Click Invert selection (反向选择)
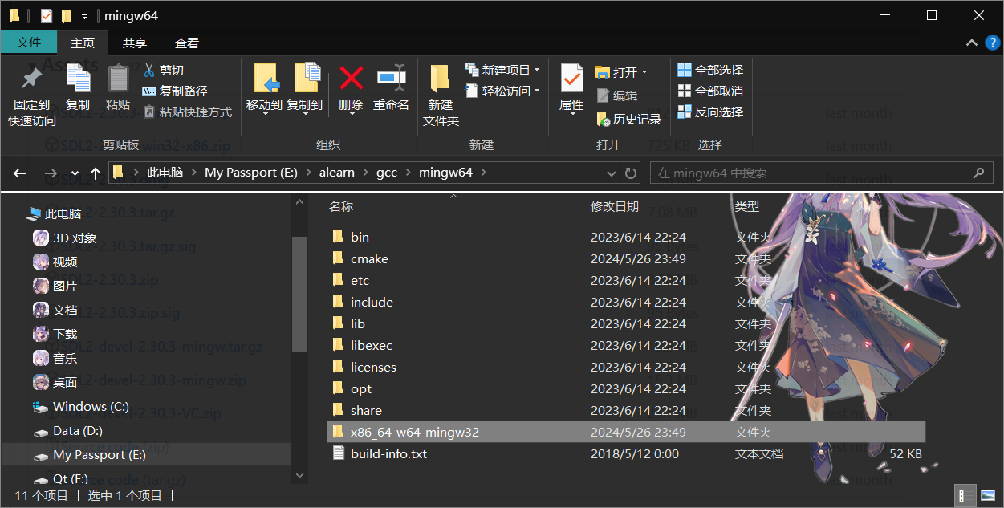The width and height of the screenshot is (1004, 508). click(x=710, y=112)
